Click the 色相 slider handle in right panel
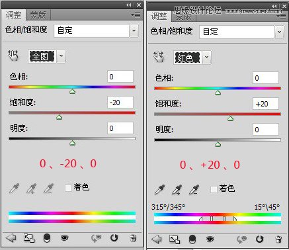Screen dimensions: 289x250 click(218, 93)
